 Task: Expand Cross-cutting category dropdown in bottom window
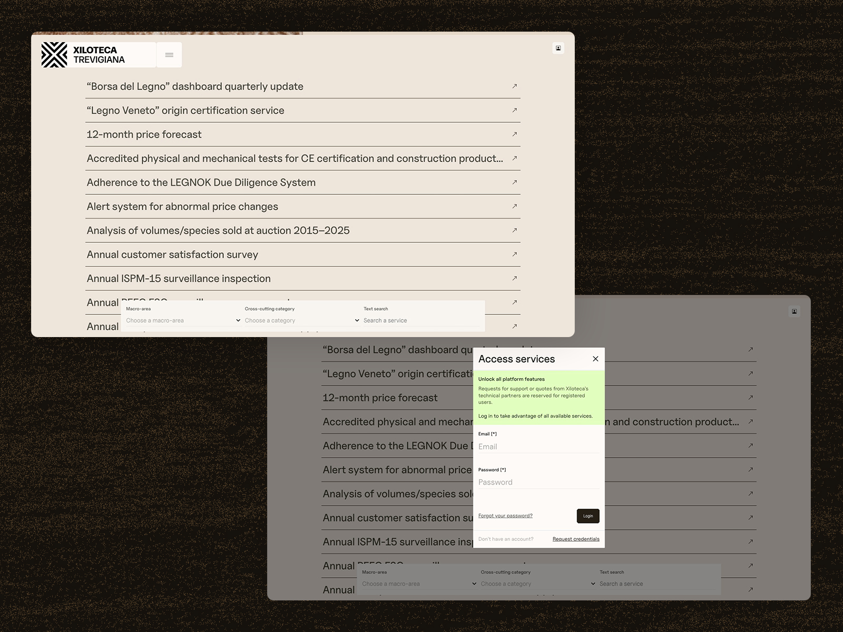tap(538, 584)
